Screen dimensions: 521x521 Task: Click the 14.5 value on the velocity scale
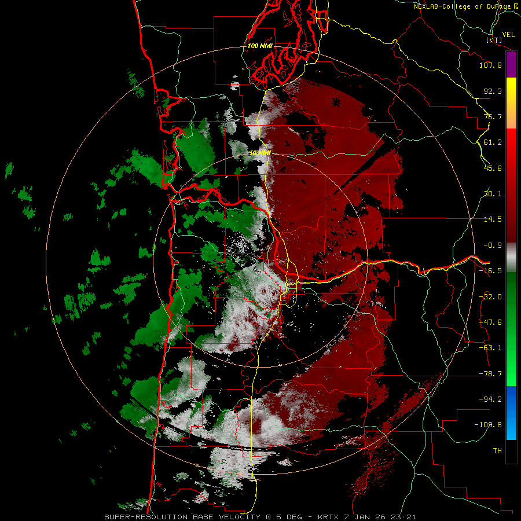[x=492, y=219]
